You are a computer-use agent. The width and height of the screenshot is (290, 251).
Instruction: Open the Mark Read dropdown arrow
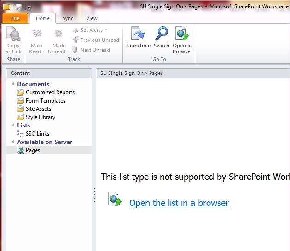pos(43,51)
